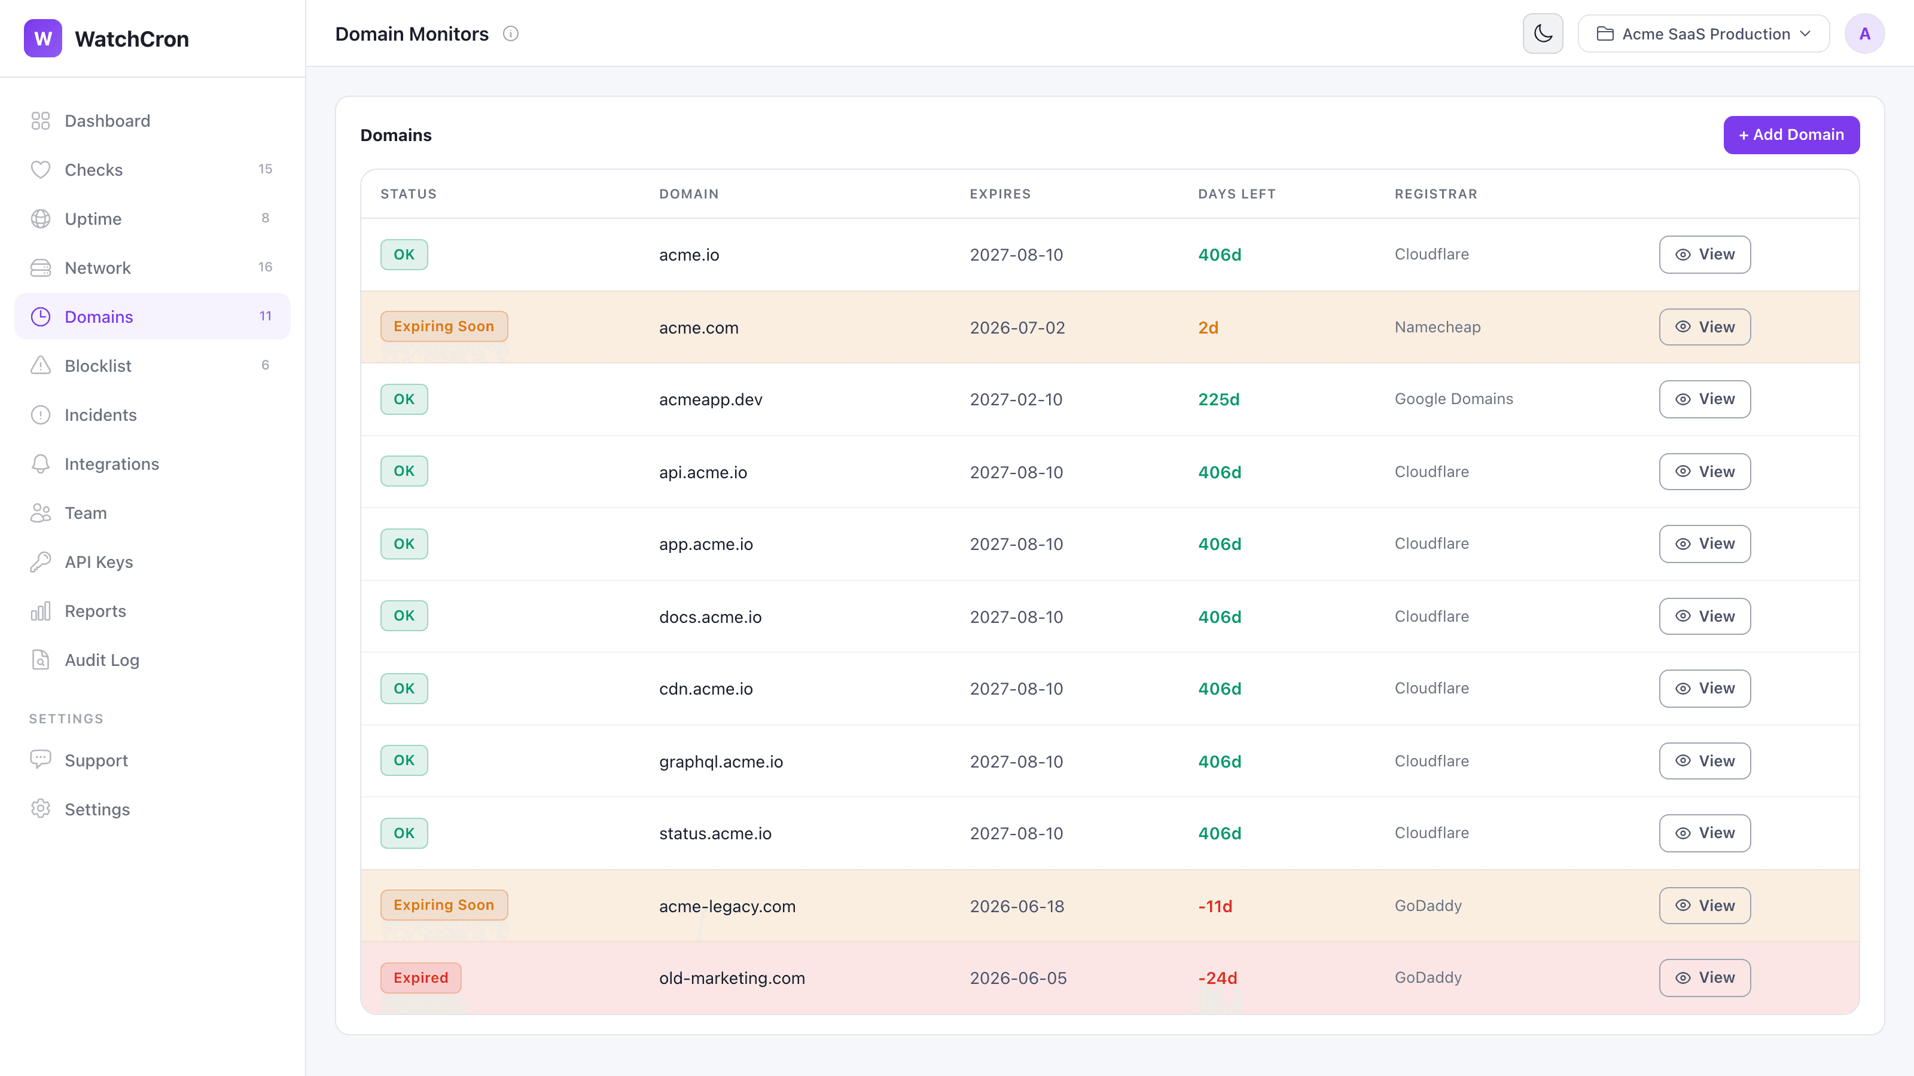1914x1076 pixels.
Task: Click the Add Domain button
Action: coord(1791,135)
